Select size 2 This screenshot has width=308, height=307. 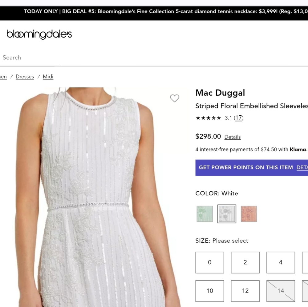pyautogui.click(x=245, y=262)
